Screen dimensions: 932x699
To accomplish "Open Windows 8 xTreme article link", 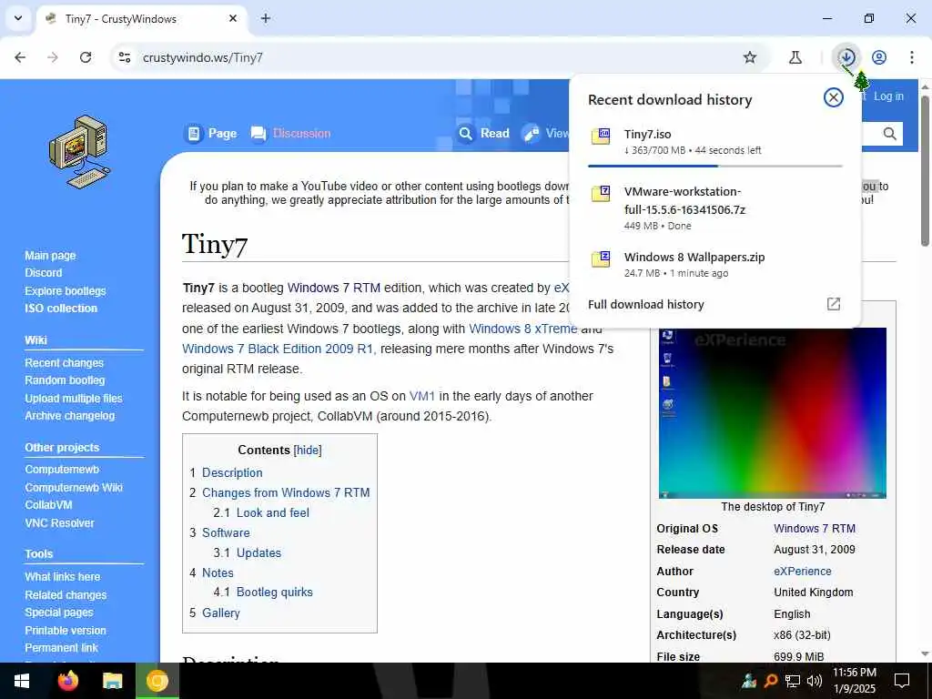I will point(523,329).
